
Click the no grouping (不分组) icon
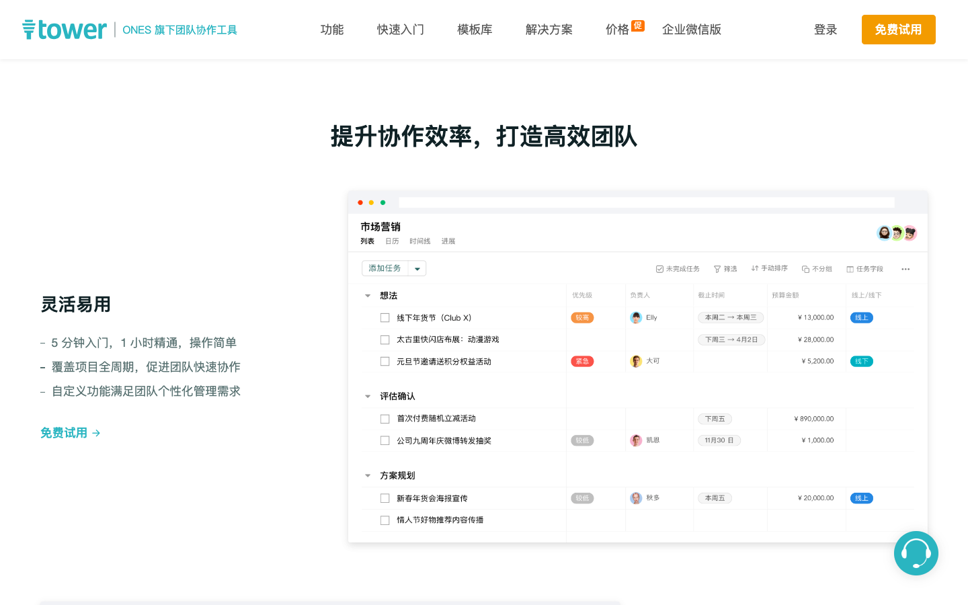pyautogui.click(x=805, y=269)
